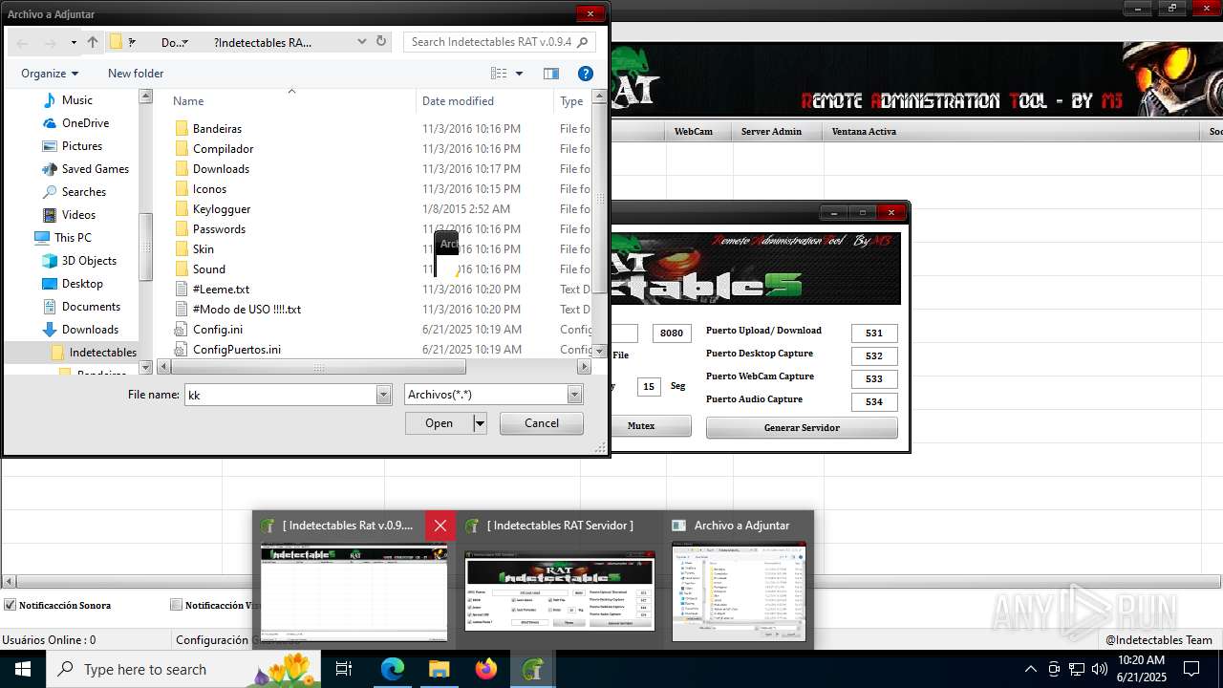Switch to Archivo a Adjuntar thumbnail preview
This screenshot has height=688, width=1223.
tap(739, 579)
